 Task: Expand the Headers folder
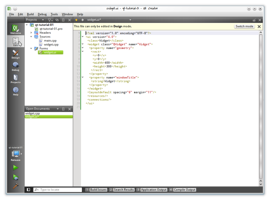click(x=31, y=33)
